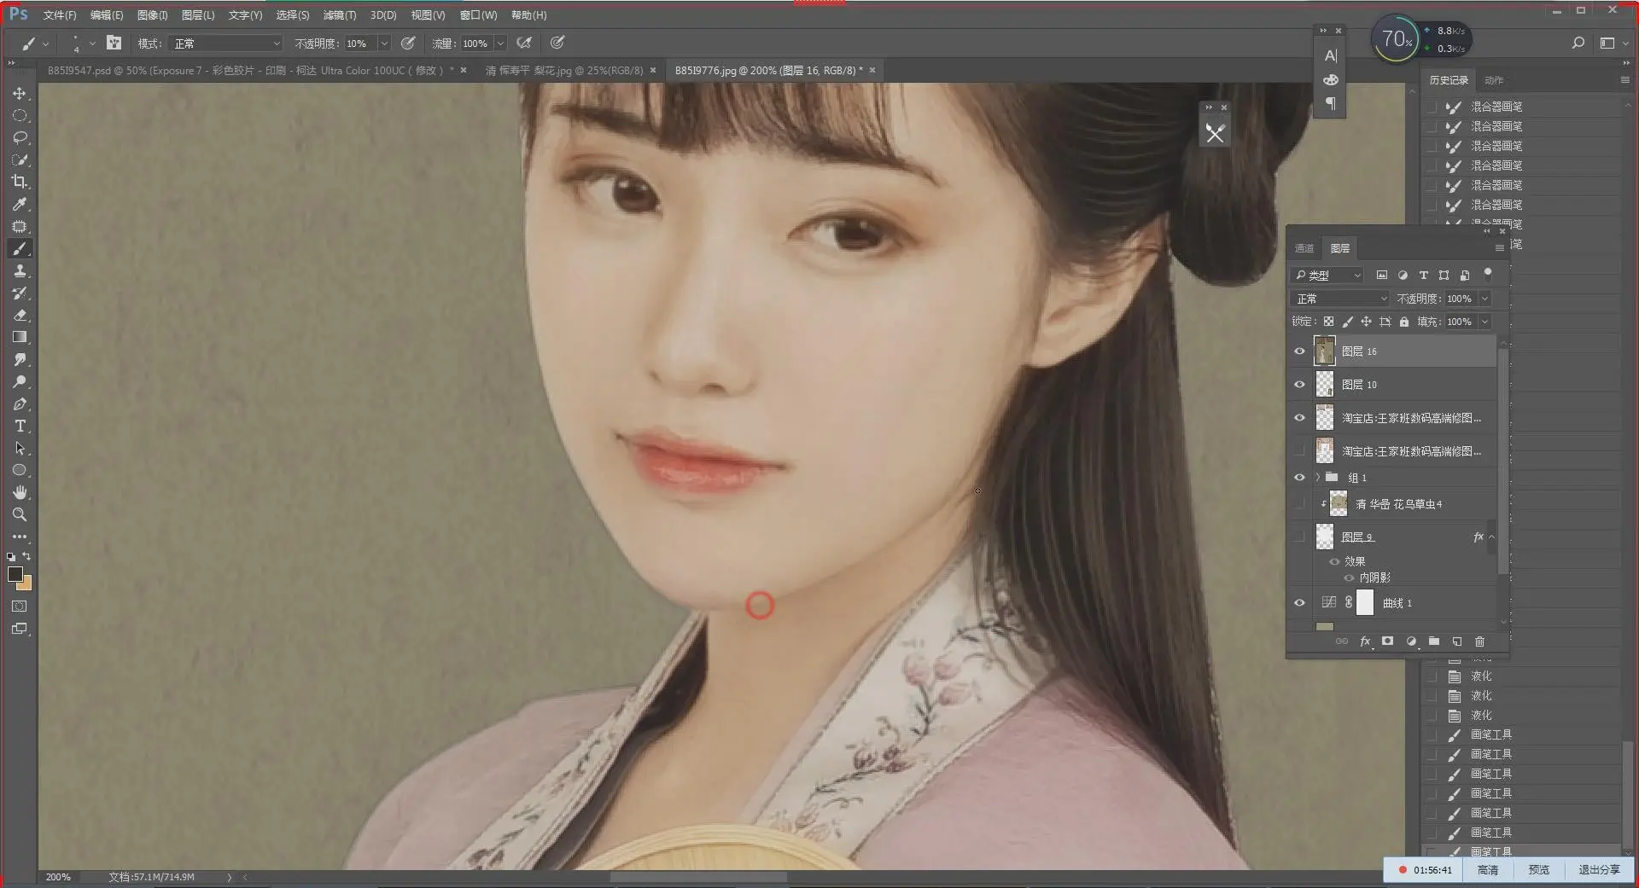Select the Crop tool
Image resolution: width=1639 pixels, height=888 pixels.
(x=20, y=182)
